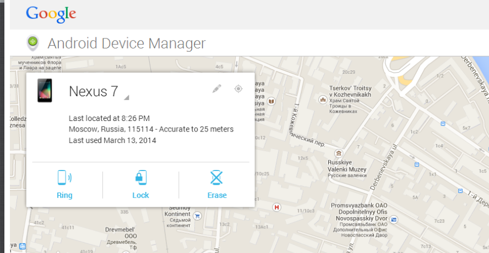Click the 'Last located at 8:26 PM' text
Screen dimensions: 489x253
[109, 118]
